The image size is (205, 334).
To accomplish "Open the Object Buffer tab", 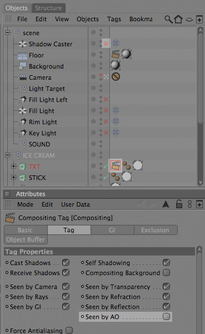I will coord(26,239).
